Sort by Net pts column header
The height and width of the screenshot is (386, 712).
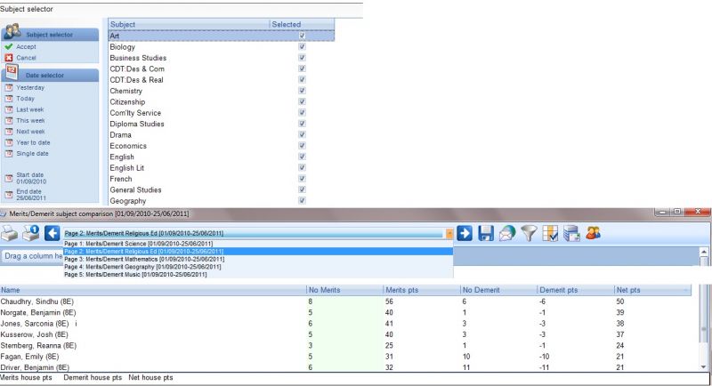(652, 290)
